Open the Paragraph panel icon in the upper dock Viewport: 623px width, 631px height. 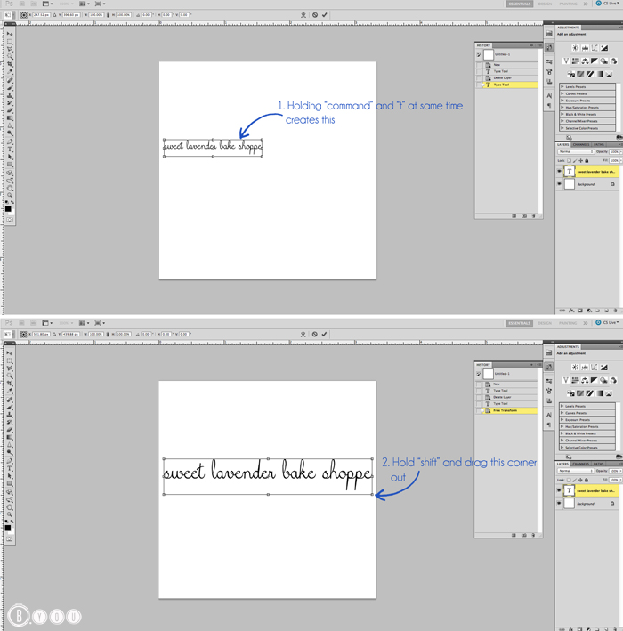click(549, 105)
